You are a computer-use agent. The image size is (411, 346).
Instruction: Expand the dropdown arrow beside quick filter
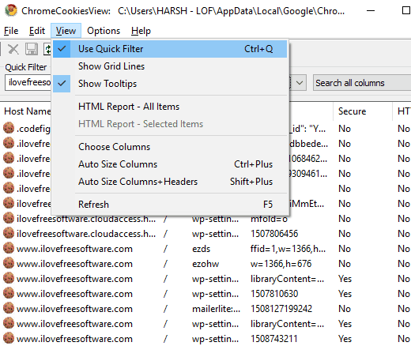299,83
